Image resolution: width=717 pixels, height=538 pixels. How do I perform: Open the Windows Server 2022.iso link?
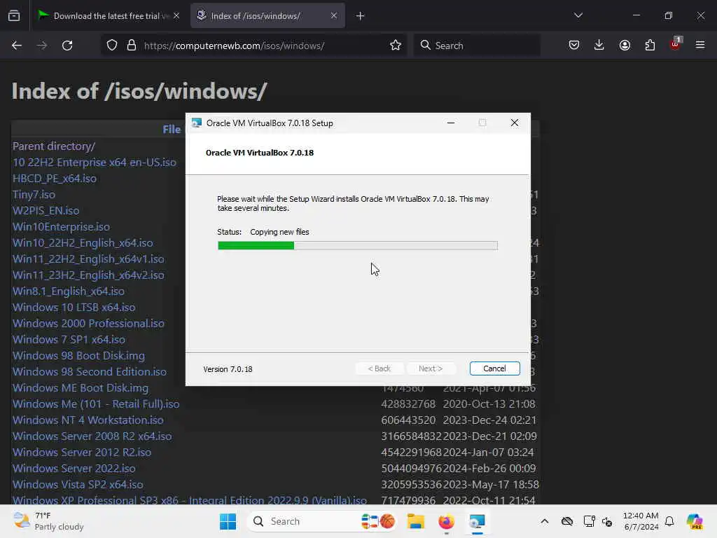[74, 468]
